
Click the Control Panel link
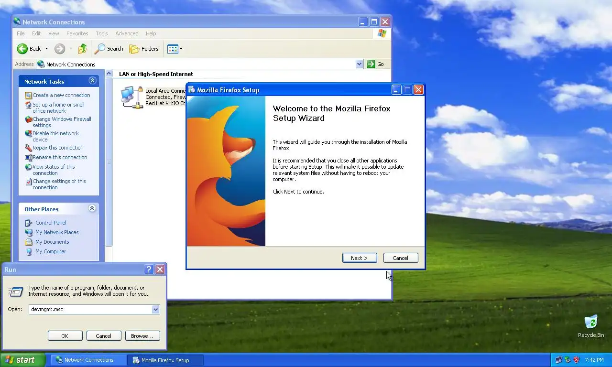click(51, 223)
